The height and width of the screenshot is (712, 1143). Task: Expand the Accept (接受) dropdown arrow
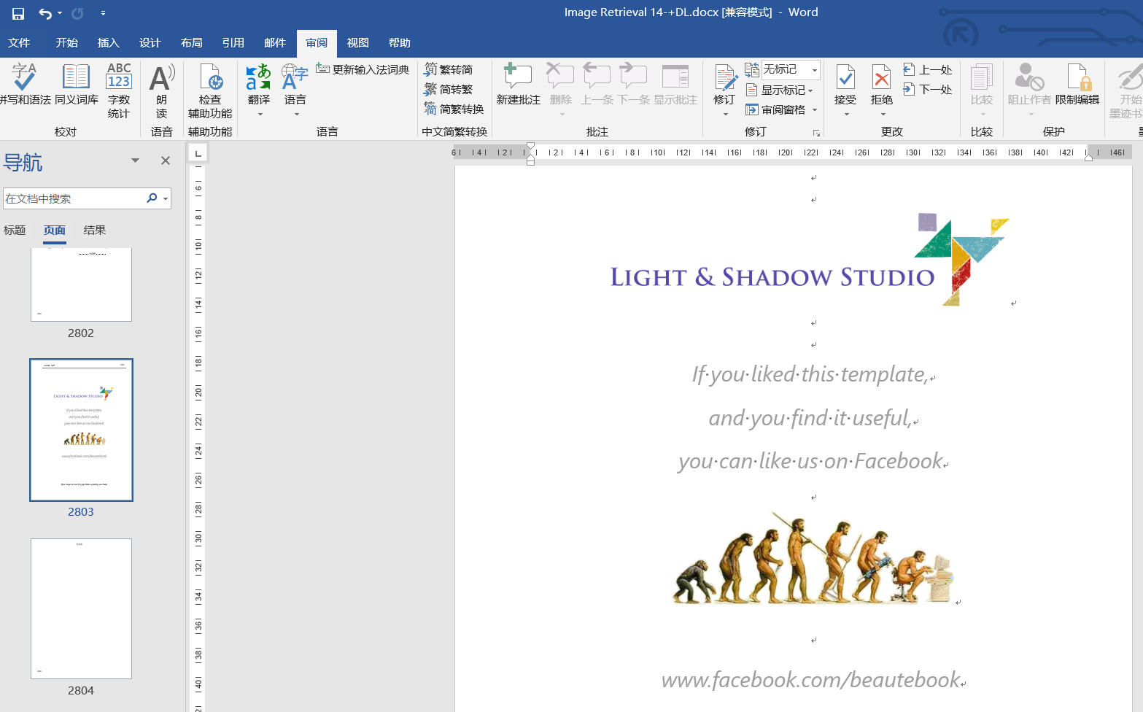pos(846,114)
